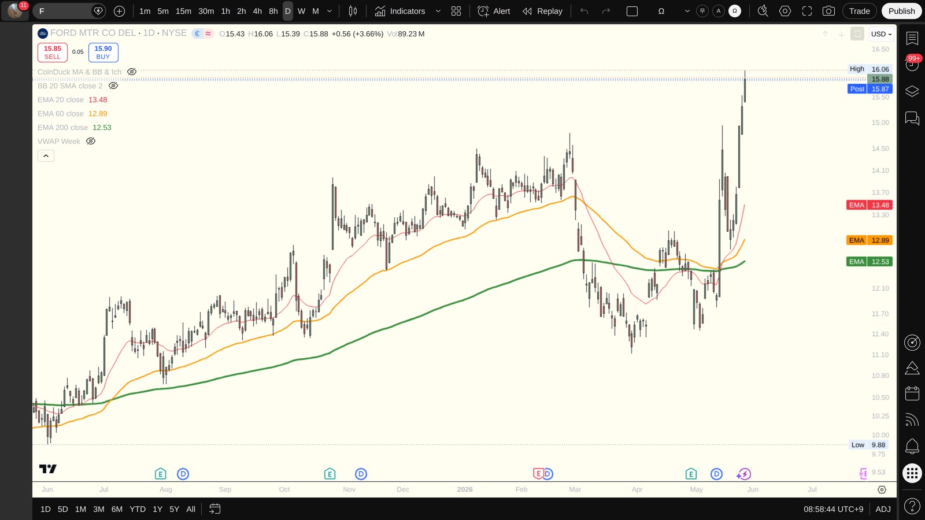The width and height of the screenshot is (925, 520).
Task: Open quick search icon
Action: (763, 11)
